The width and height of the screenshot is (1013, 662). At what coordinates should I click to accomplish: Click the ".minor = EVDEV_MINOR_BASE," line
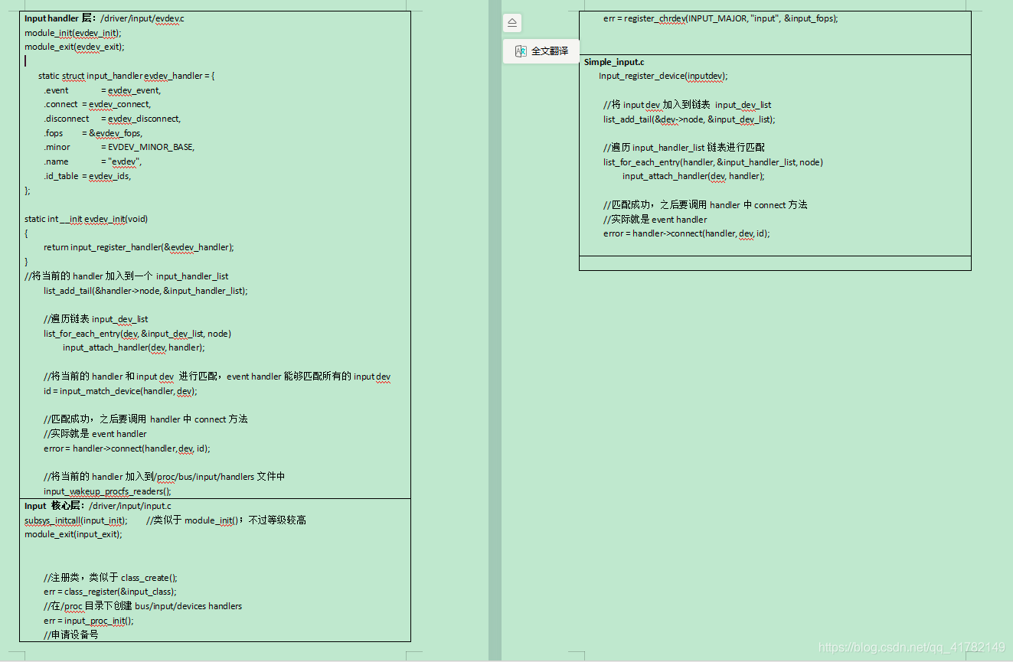(119, 147)
